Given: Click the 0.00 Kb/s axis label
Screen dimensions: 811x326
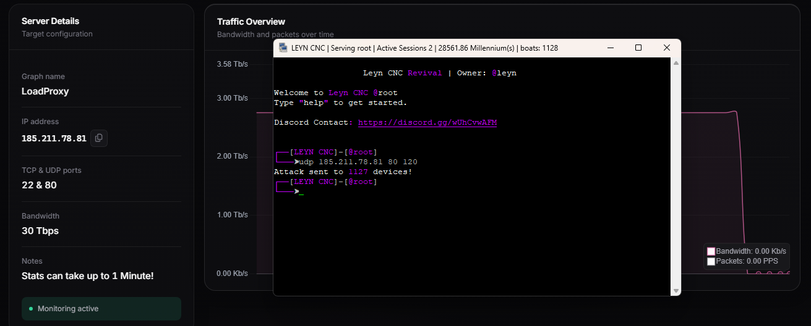Looking at the screenshot, I should 232,274.
